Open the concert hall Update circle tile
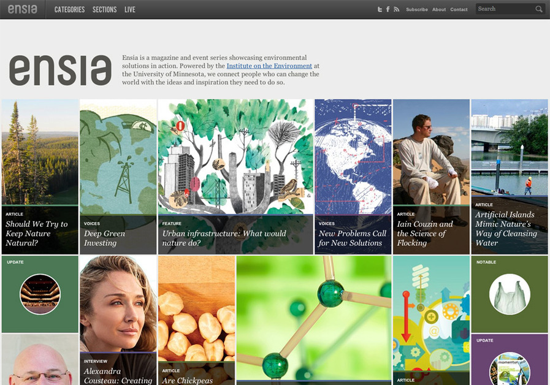The image size is (550, 385). click(40, 294)
